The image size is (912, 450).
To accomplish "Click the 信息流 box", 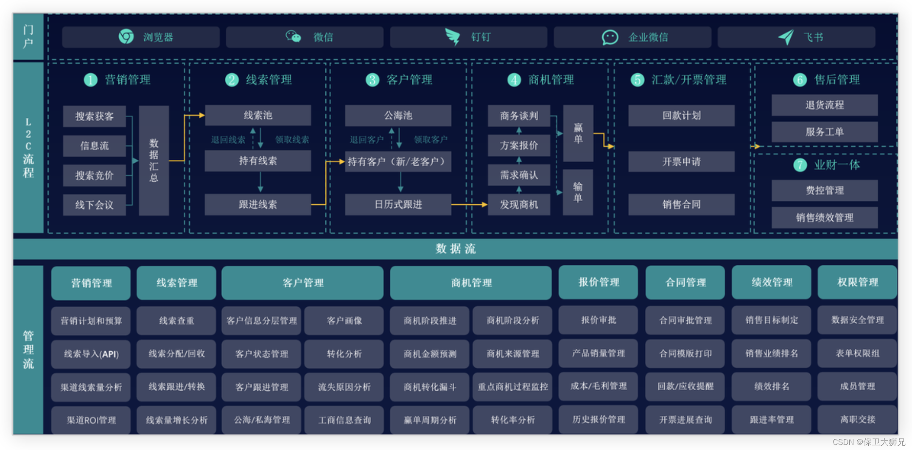I will (94, 146).
